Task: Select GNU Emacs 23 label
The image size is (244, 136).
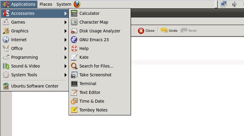Action: pyautogui.click(x=94, y=40)
